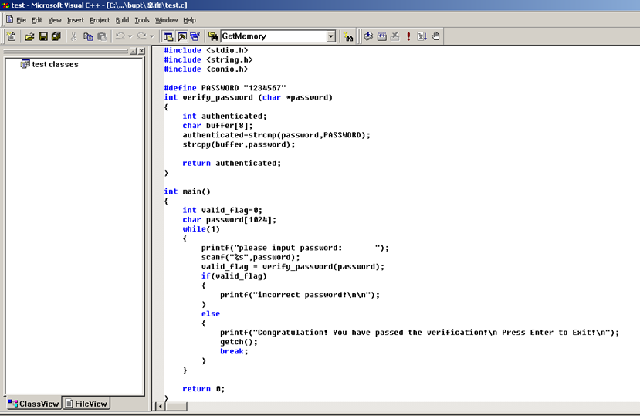Viewport: 640px width, 416px height.
Task: Click the Compile toolbar icon
Action: 369,36
